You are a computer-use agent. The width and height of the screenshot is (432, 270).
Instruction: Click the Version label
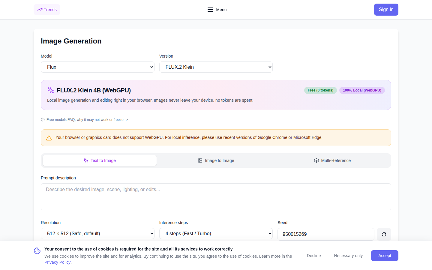(166, 56)
